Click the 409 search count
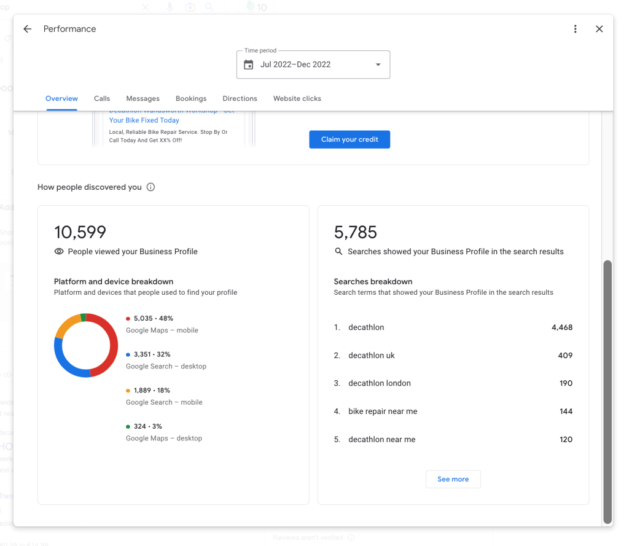Image resolution: width=629 pixels, height=546 pixels. 565,356
